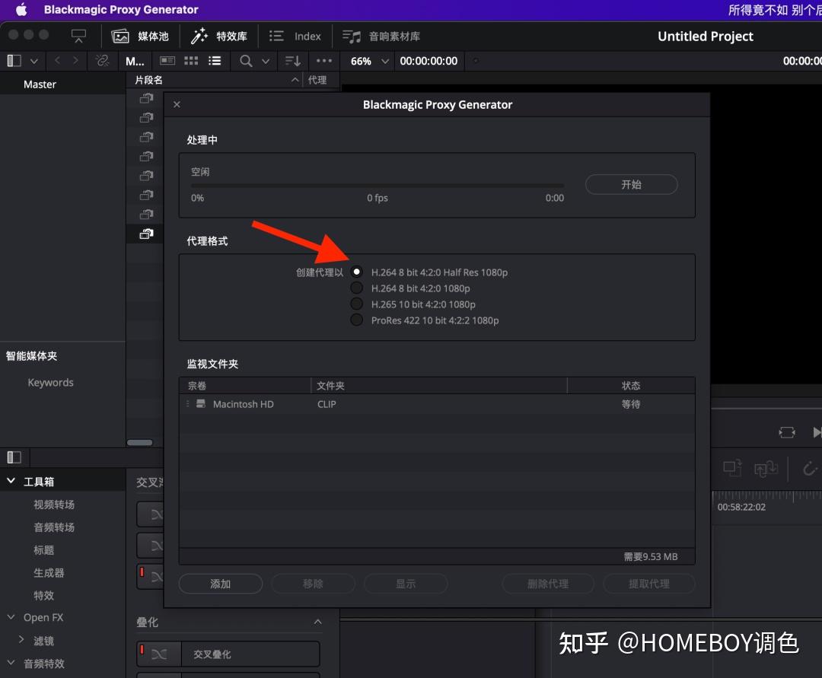This screenshot has height=678, width=822.
Task: Choose H.265 10 bit 4:2:0 1080p format
Action: click(x=356, y=304)
